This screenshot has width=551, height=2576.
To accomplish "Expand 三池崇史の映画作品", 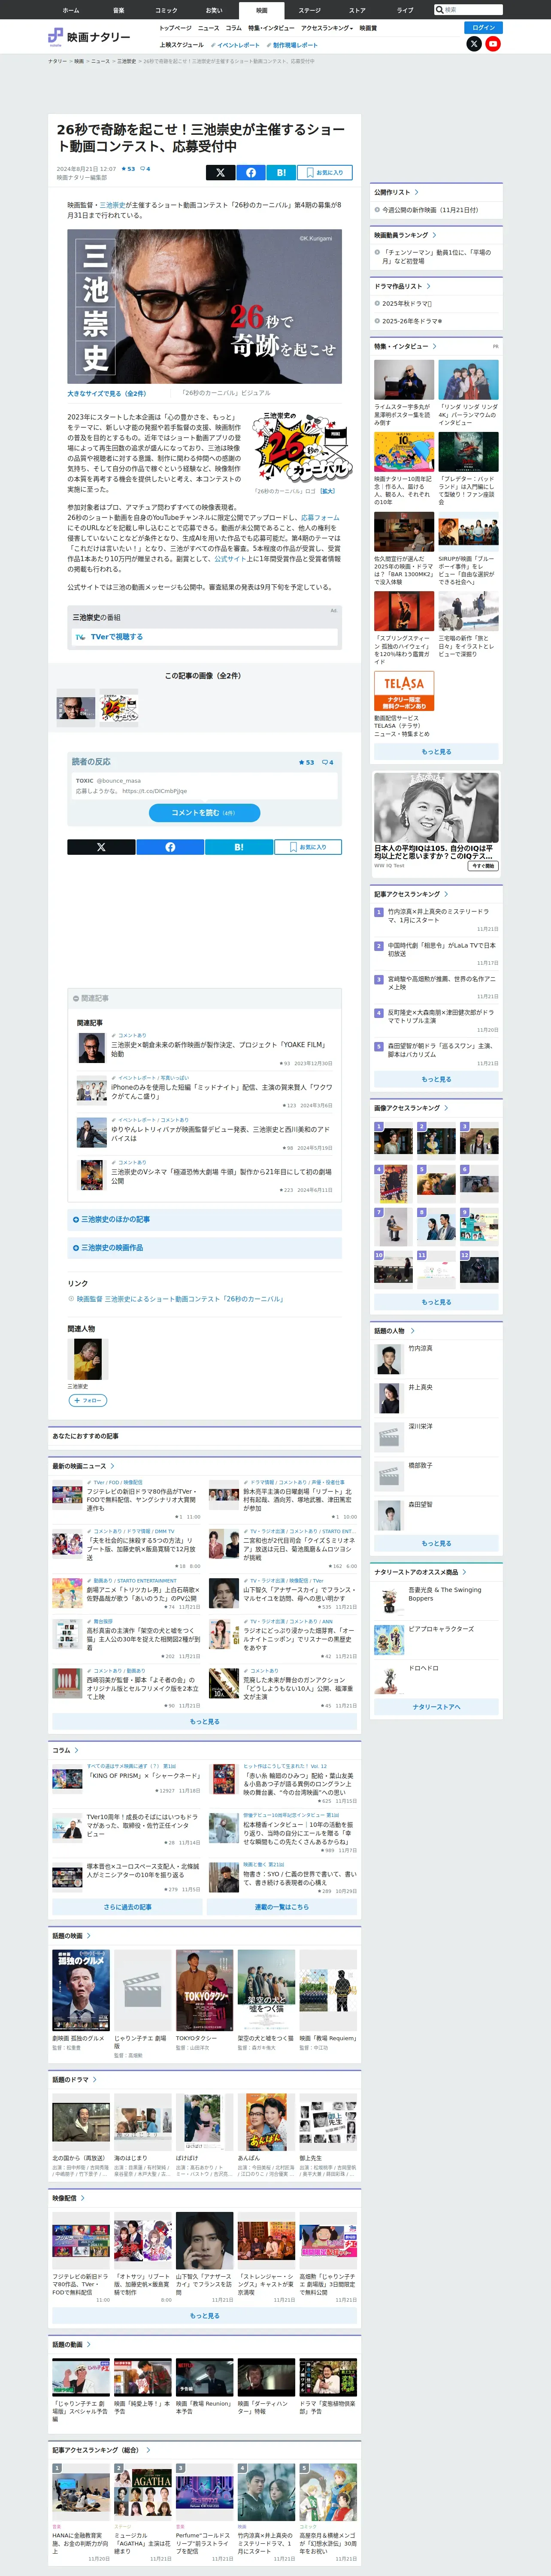I will (x=204, y=1247).
